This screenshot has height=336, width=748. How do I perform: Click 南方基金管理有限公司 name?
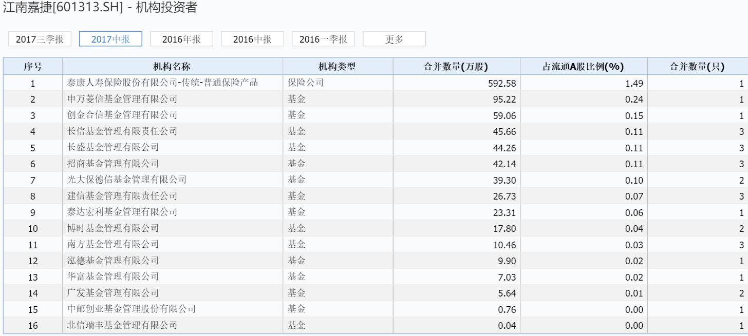point(113,244)
